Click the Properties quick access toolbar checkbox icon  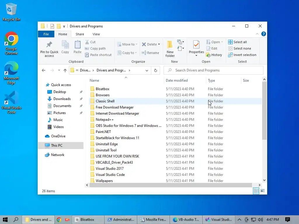(x=52, y=26)
